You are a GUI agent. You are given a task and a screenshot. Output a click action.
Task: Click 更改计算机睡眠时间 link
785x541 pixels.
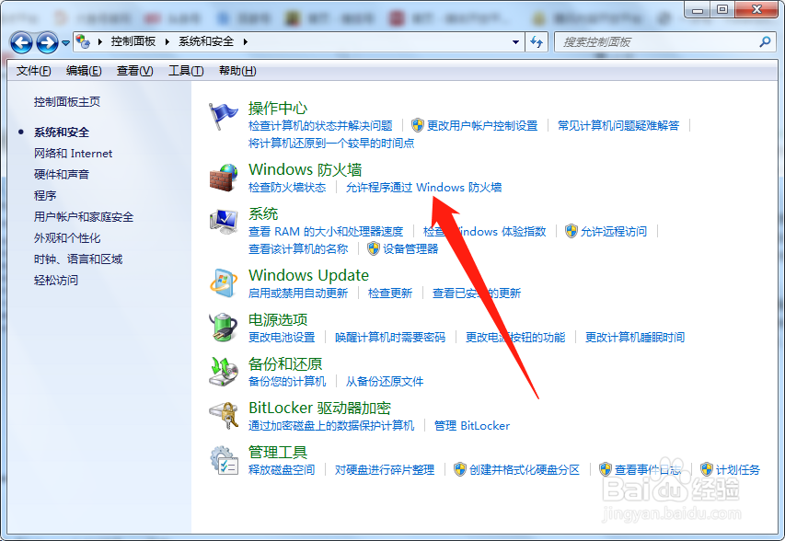(x=635, y=337)
